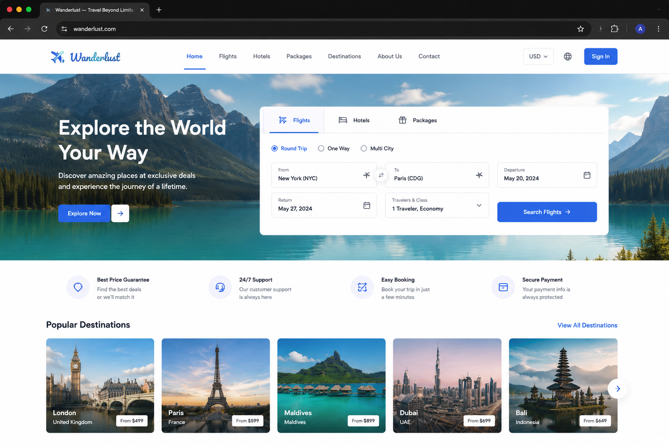Click the Secure Payment card icon
This screenshot has width=669, height=446.
coord(503,287)
